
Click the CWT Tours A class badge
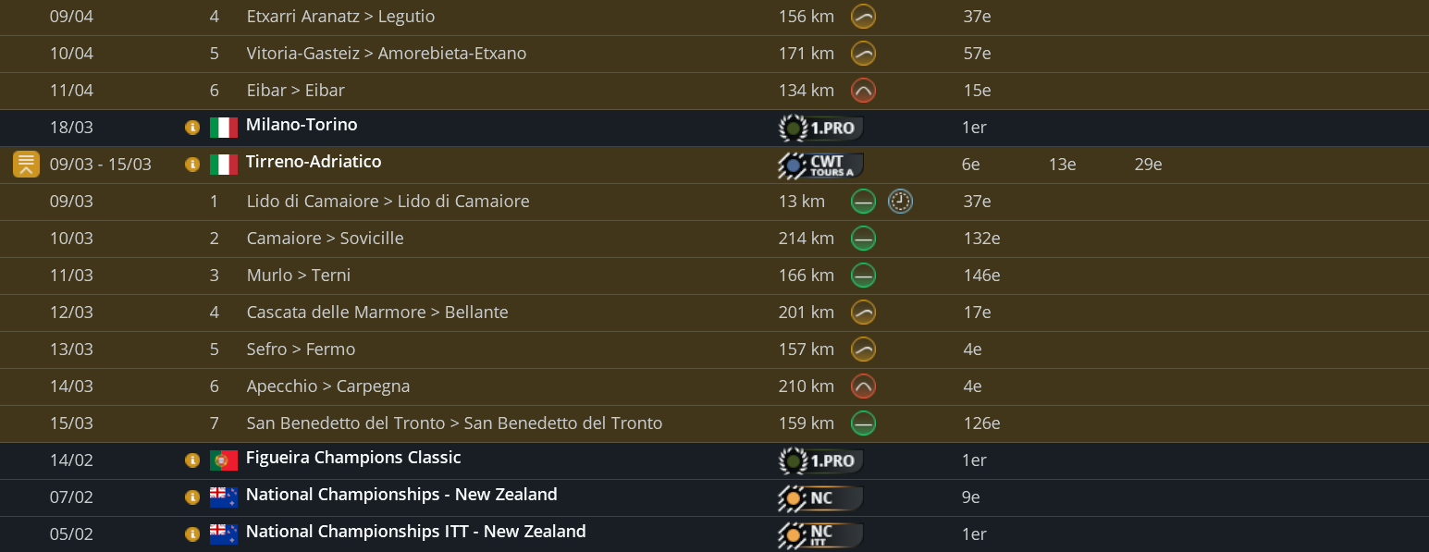pyautogui.click(x=820, y=166)
